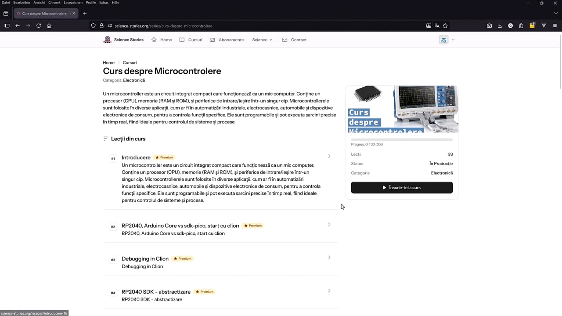Click the address bar URL field
562x316 pixels.
pos(268,26)
